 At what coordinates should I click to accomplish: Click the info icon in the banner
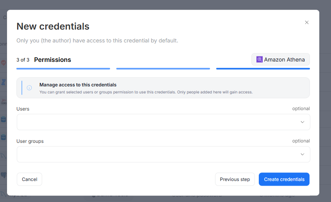(x=29, y=88)
